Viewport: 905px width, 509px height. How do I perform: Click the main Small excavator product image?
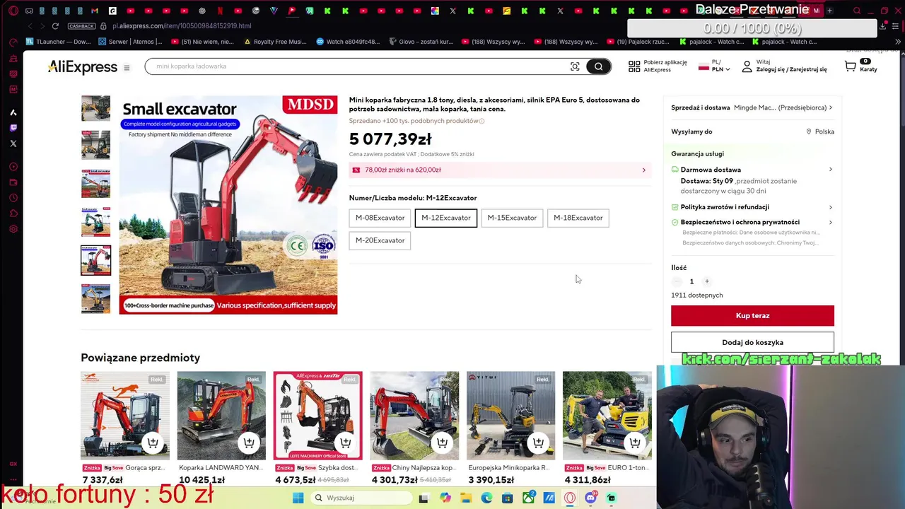pos(228,205)
